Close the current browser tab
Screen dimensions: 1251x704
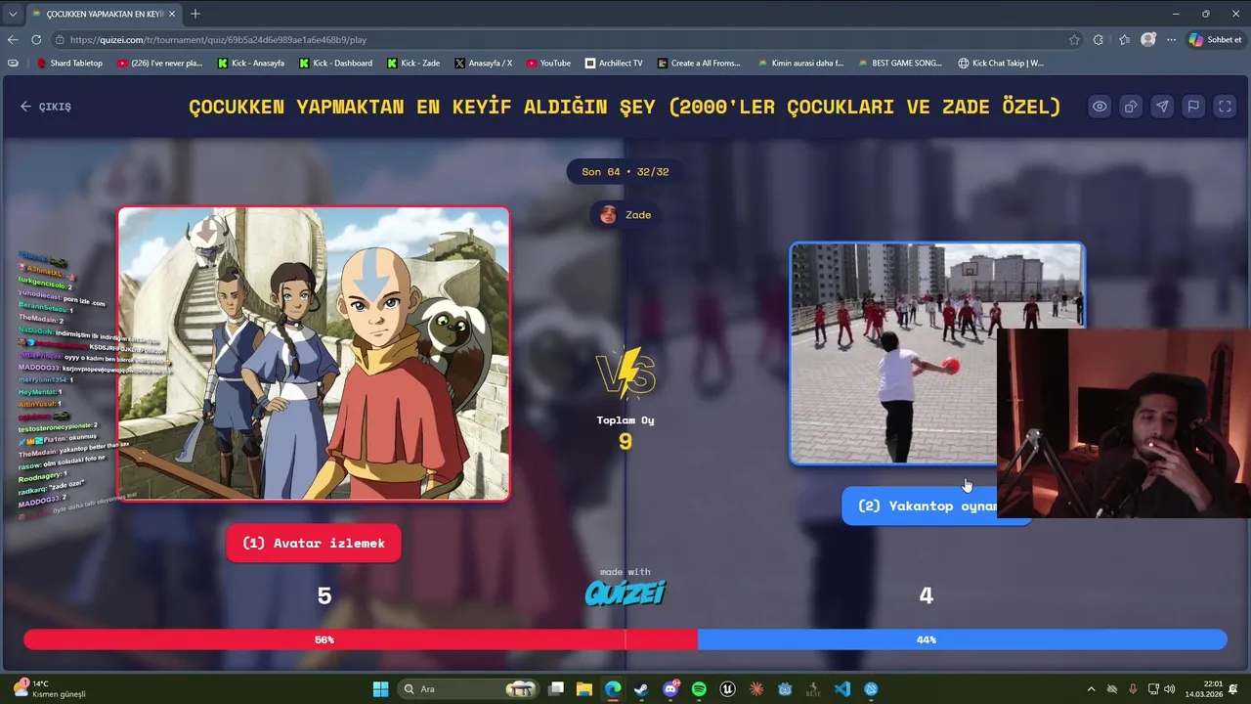[172, 14]
